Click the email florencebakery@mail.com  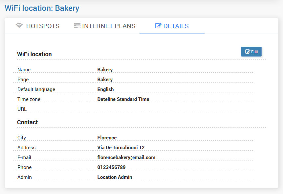click(x=126, y=158)
